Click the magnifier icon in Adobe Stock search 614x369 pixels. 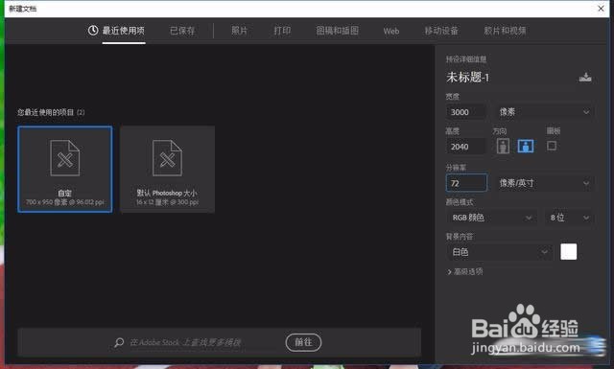[x=119, y=343]
